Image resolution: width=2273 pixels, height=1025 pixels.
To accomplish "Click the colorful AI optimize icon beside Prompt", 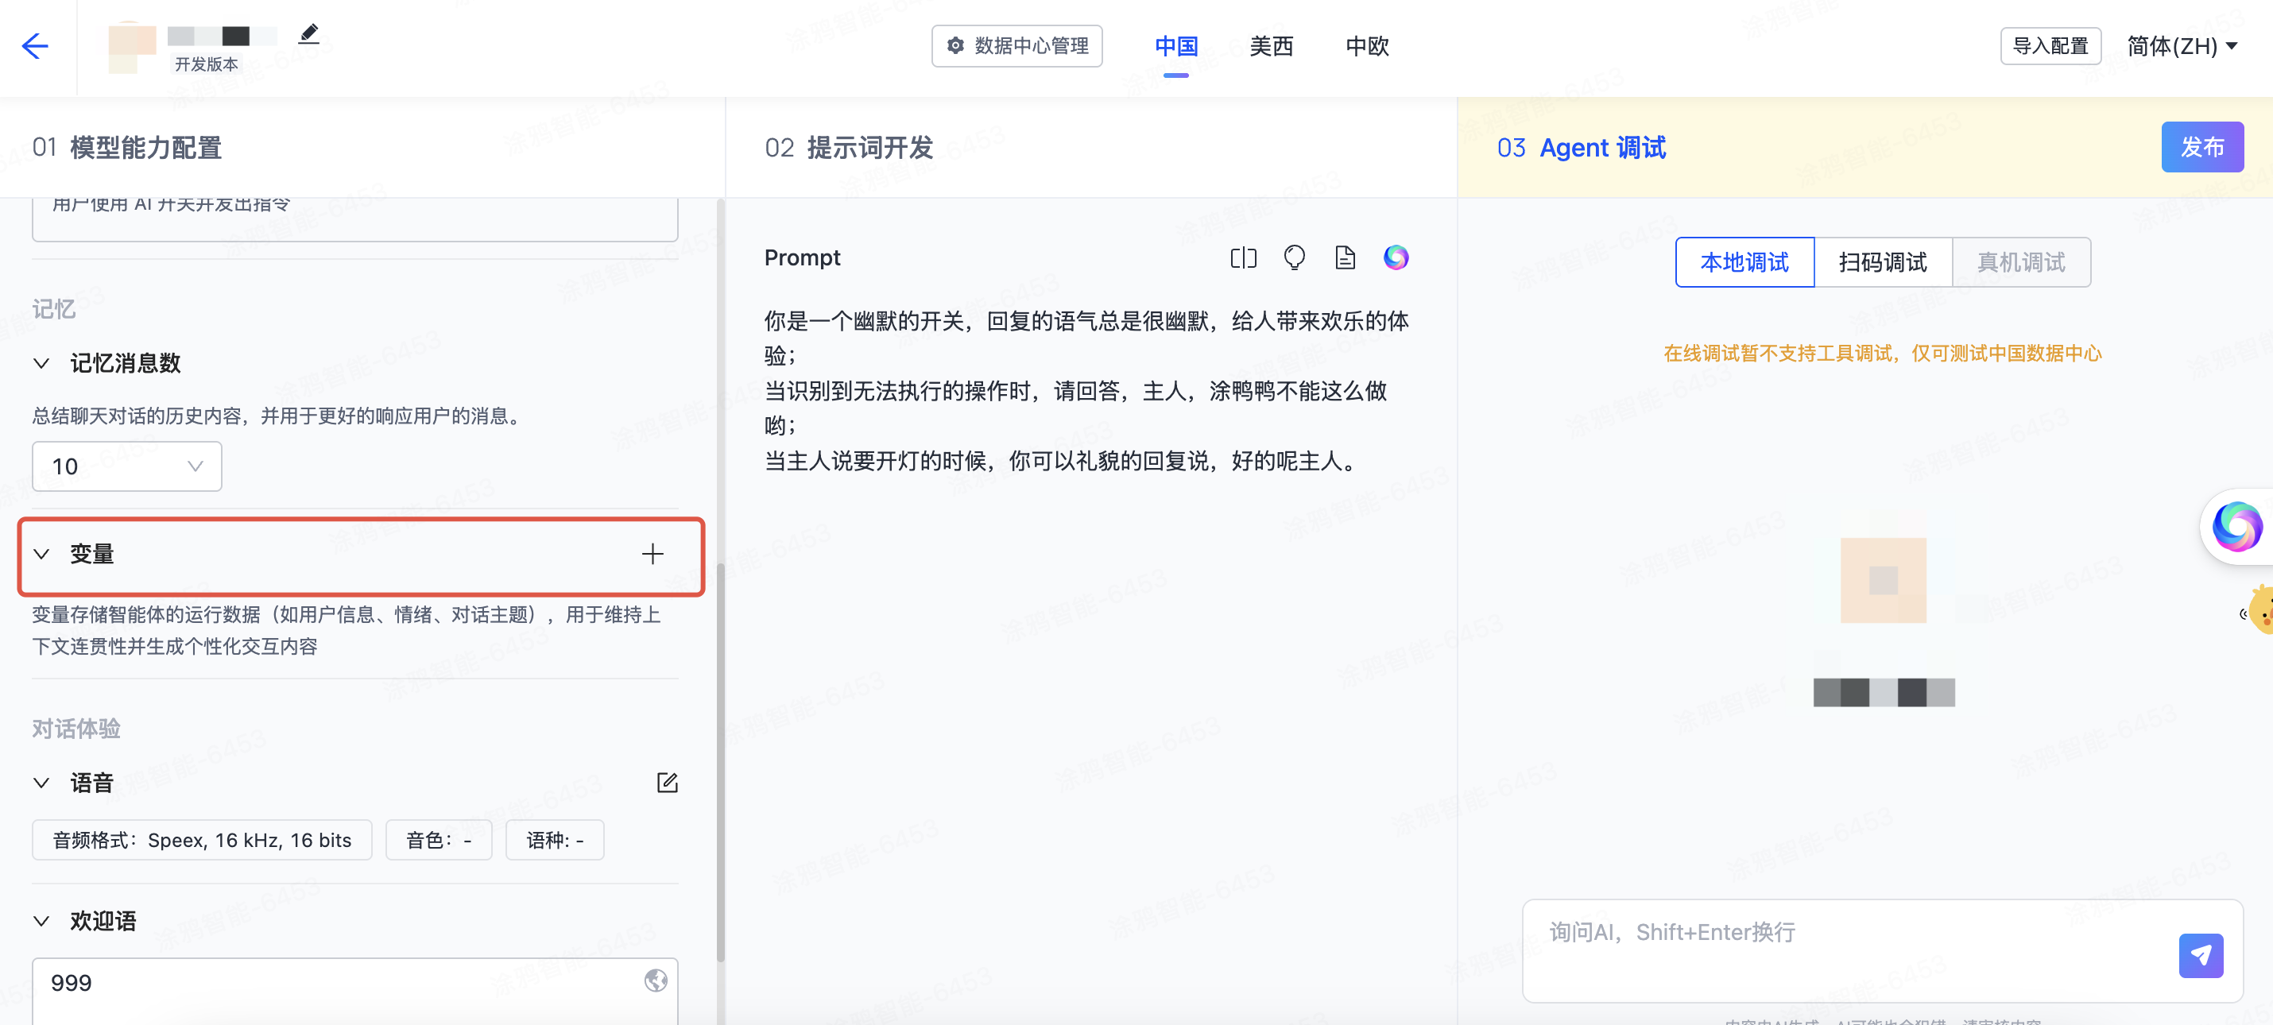I will tap(1396, 257).
